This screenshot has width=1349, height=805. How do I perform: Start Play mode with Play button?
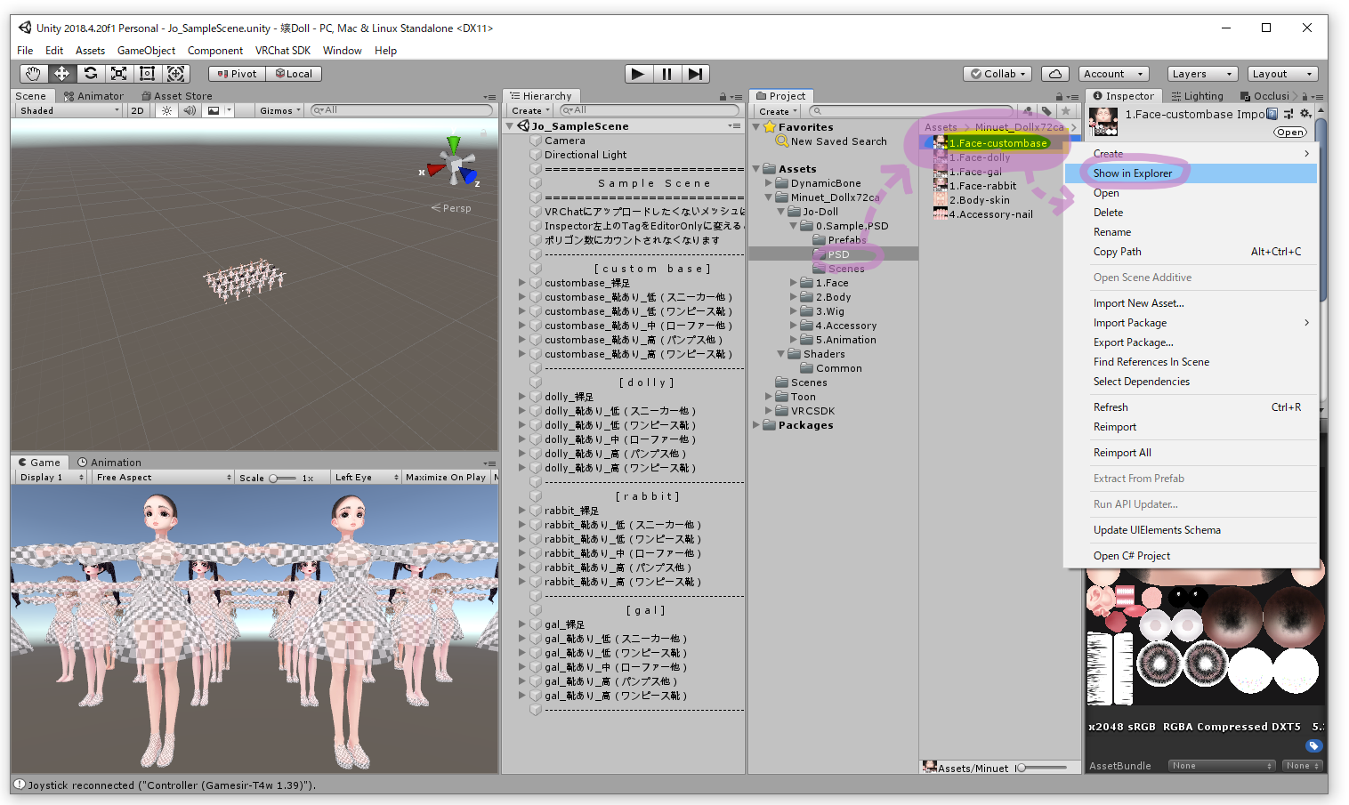(638, 74)
